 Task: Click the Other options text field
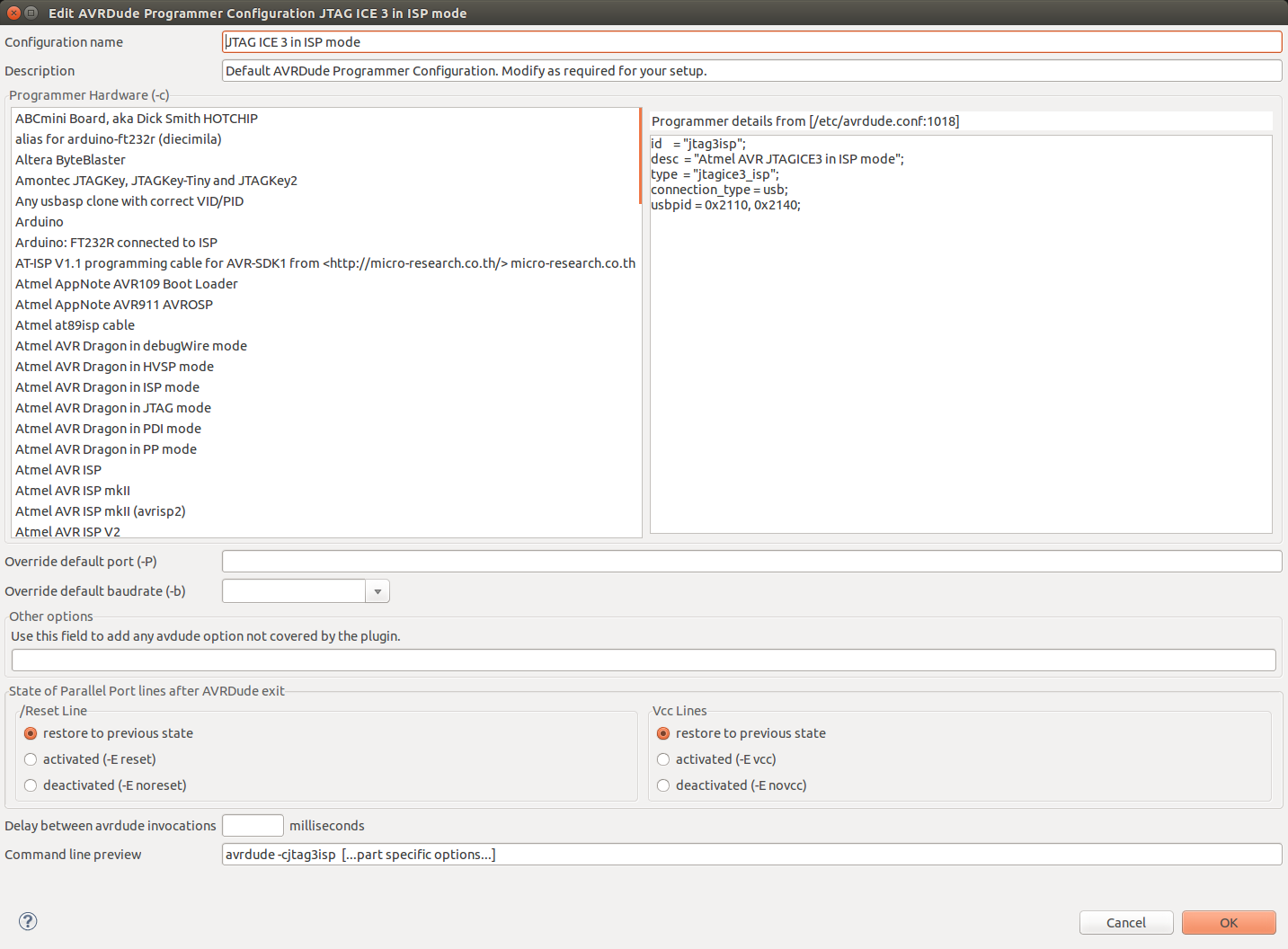point(644,661)
